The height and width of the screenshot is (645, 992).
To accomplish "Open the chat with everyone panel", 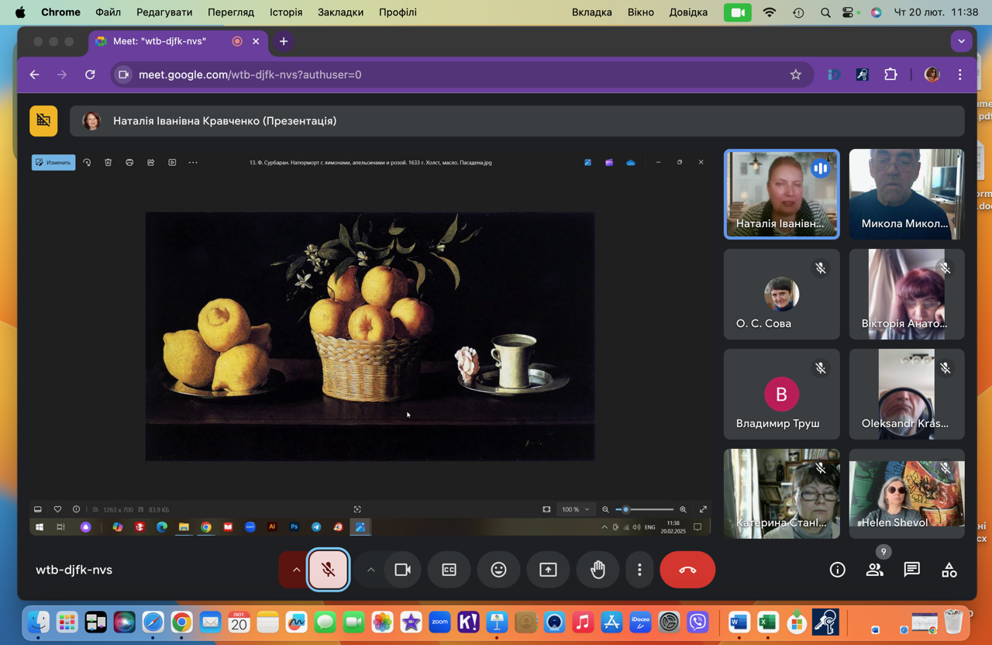I will [x=912, y=570].
